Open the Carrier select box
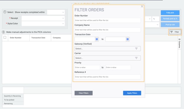 [x=108, y=58]
